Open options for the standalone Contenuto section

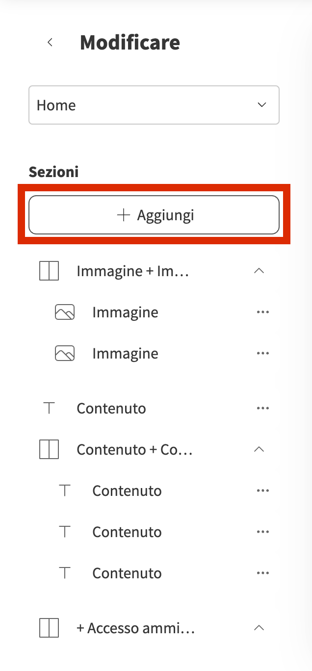(263, 409)
